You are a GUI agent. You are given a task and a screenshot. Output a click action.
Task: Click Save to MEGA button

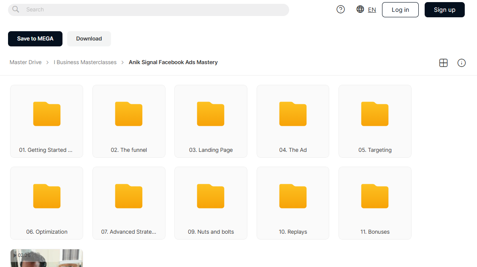[x=35, y=39]
